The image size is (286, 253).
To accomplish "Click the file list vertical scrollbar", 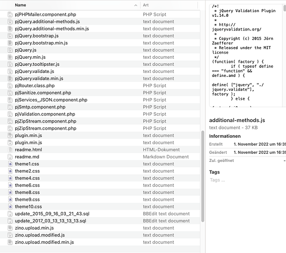I will coord(202,176).
